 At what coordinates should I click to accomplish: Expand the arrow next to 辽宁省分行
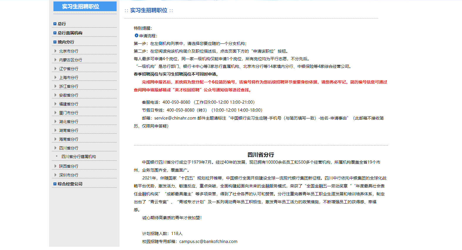pyautogui.click(x=56, y=68)
